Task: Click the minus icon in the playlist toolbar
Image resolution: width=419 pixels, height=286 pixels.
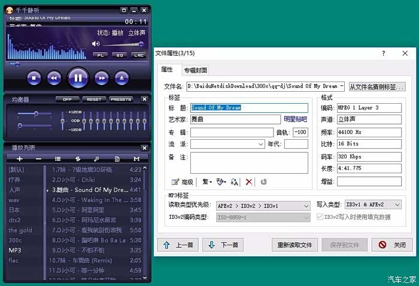Action: point(39,159)
